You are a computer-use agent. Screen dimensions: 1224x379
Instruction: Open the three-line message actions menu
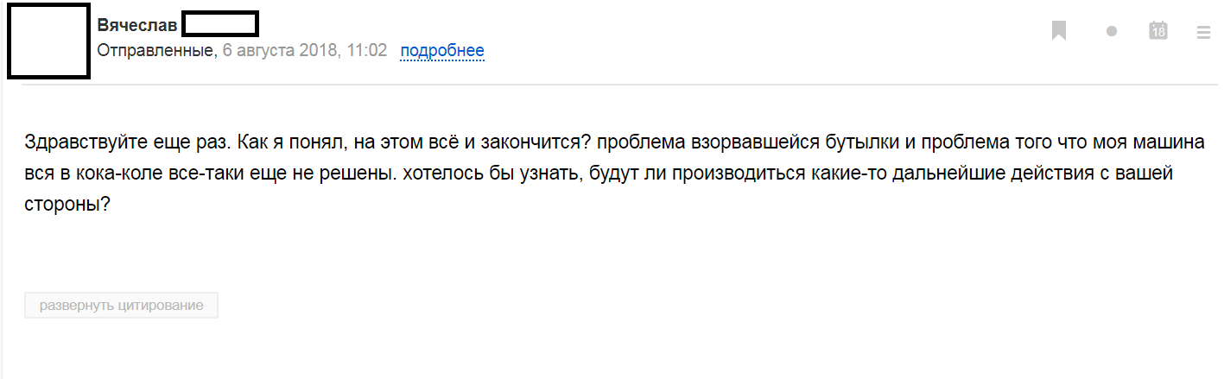click(x=1204, y=32)
